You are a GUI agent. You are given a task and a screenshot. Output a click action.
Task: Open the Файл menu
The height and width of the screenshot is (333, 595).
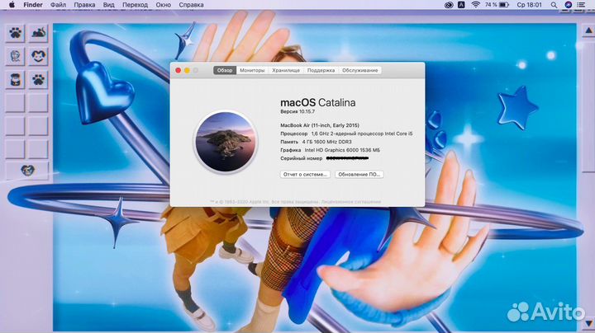[x=58, y=5]
